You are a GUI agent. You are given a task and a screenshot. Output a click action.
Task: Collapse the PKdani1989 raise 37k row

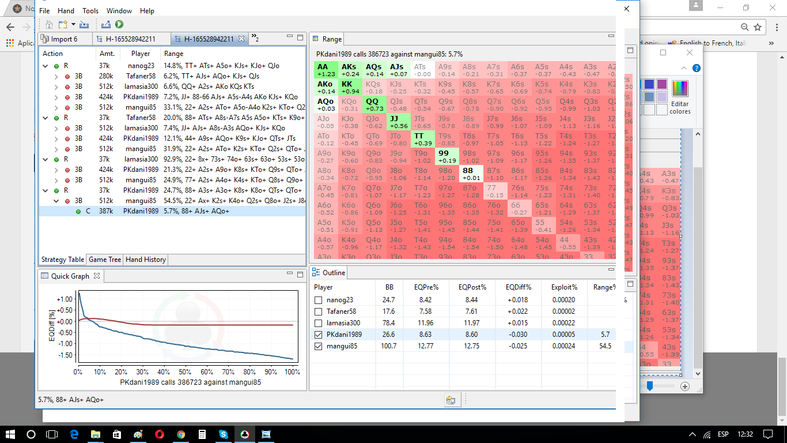point(46,190)
